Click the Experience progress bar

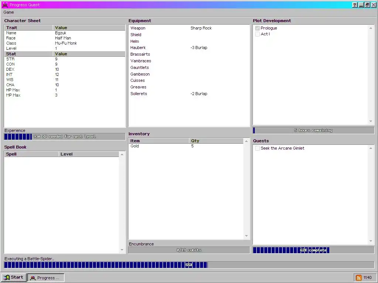click(65, 137)
